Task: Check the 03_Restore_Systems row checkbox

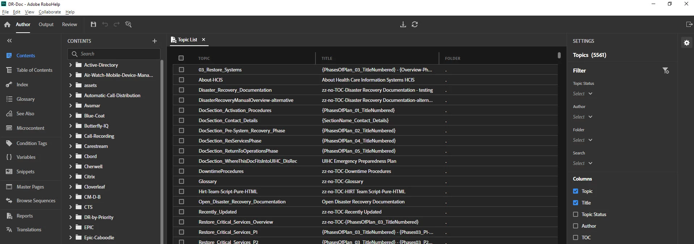Action: [x=181, y=70]
